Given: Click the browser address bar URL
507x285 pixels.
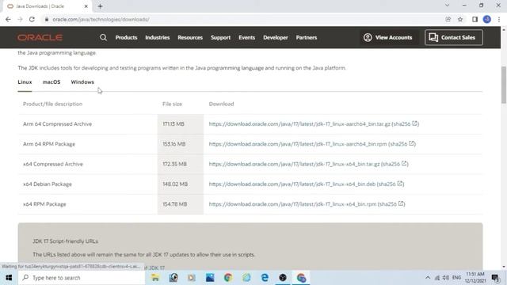Looking at the screenshot, I should 101,19.
